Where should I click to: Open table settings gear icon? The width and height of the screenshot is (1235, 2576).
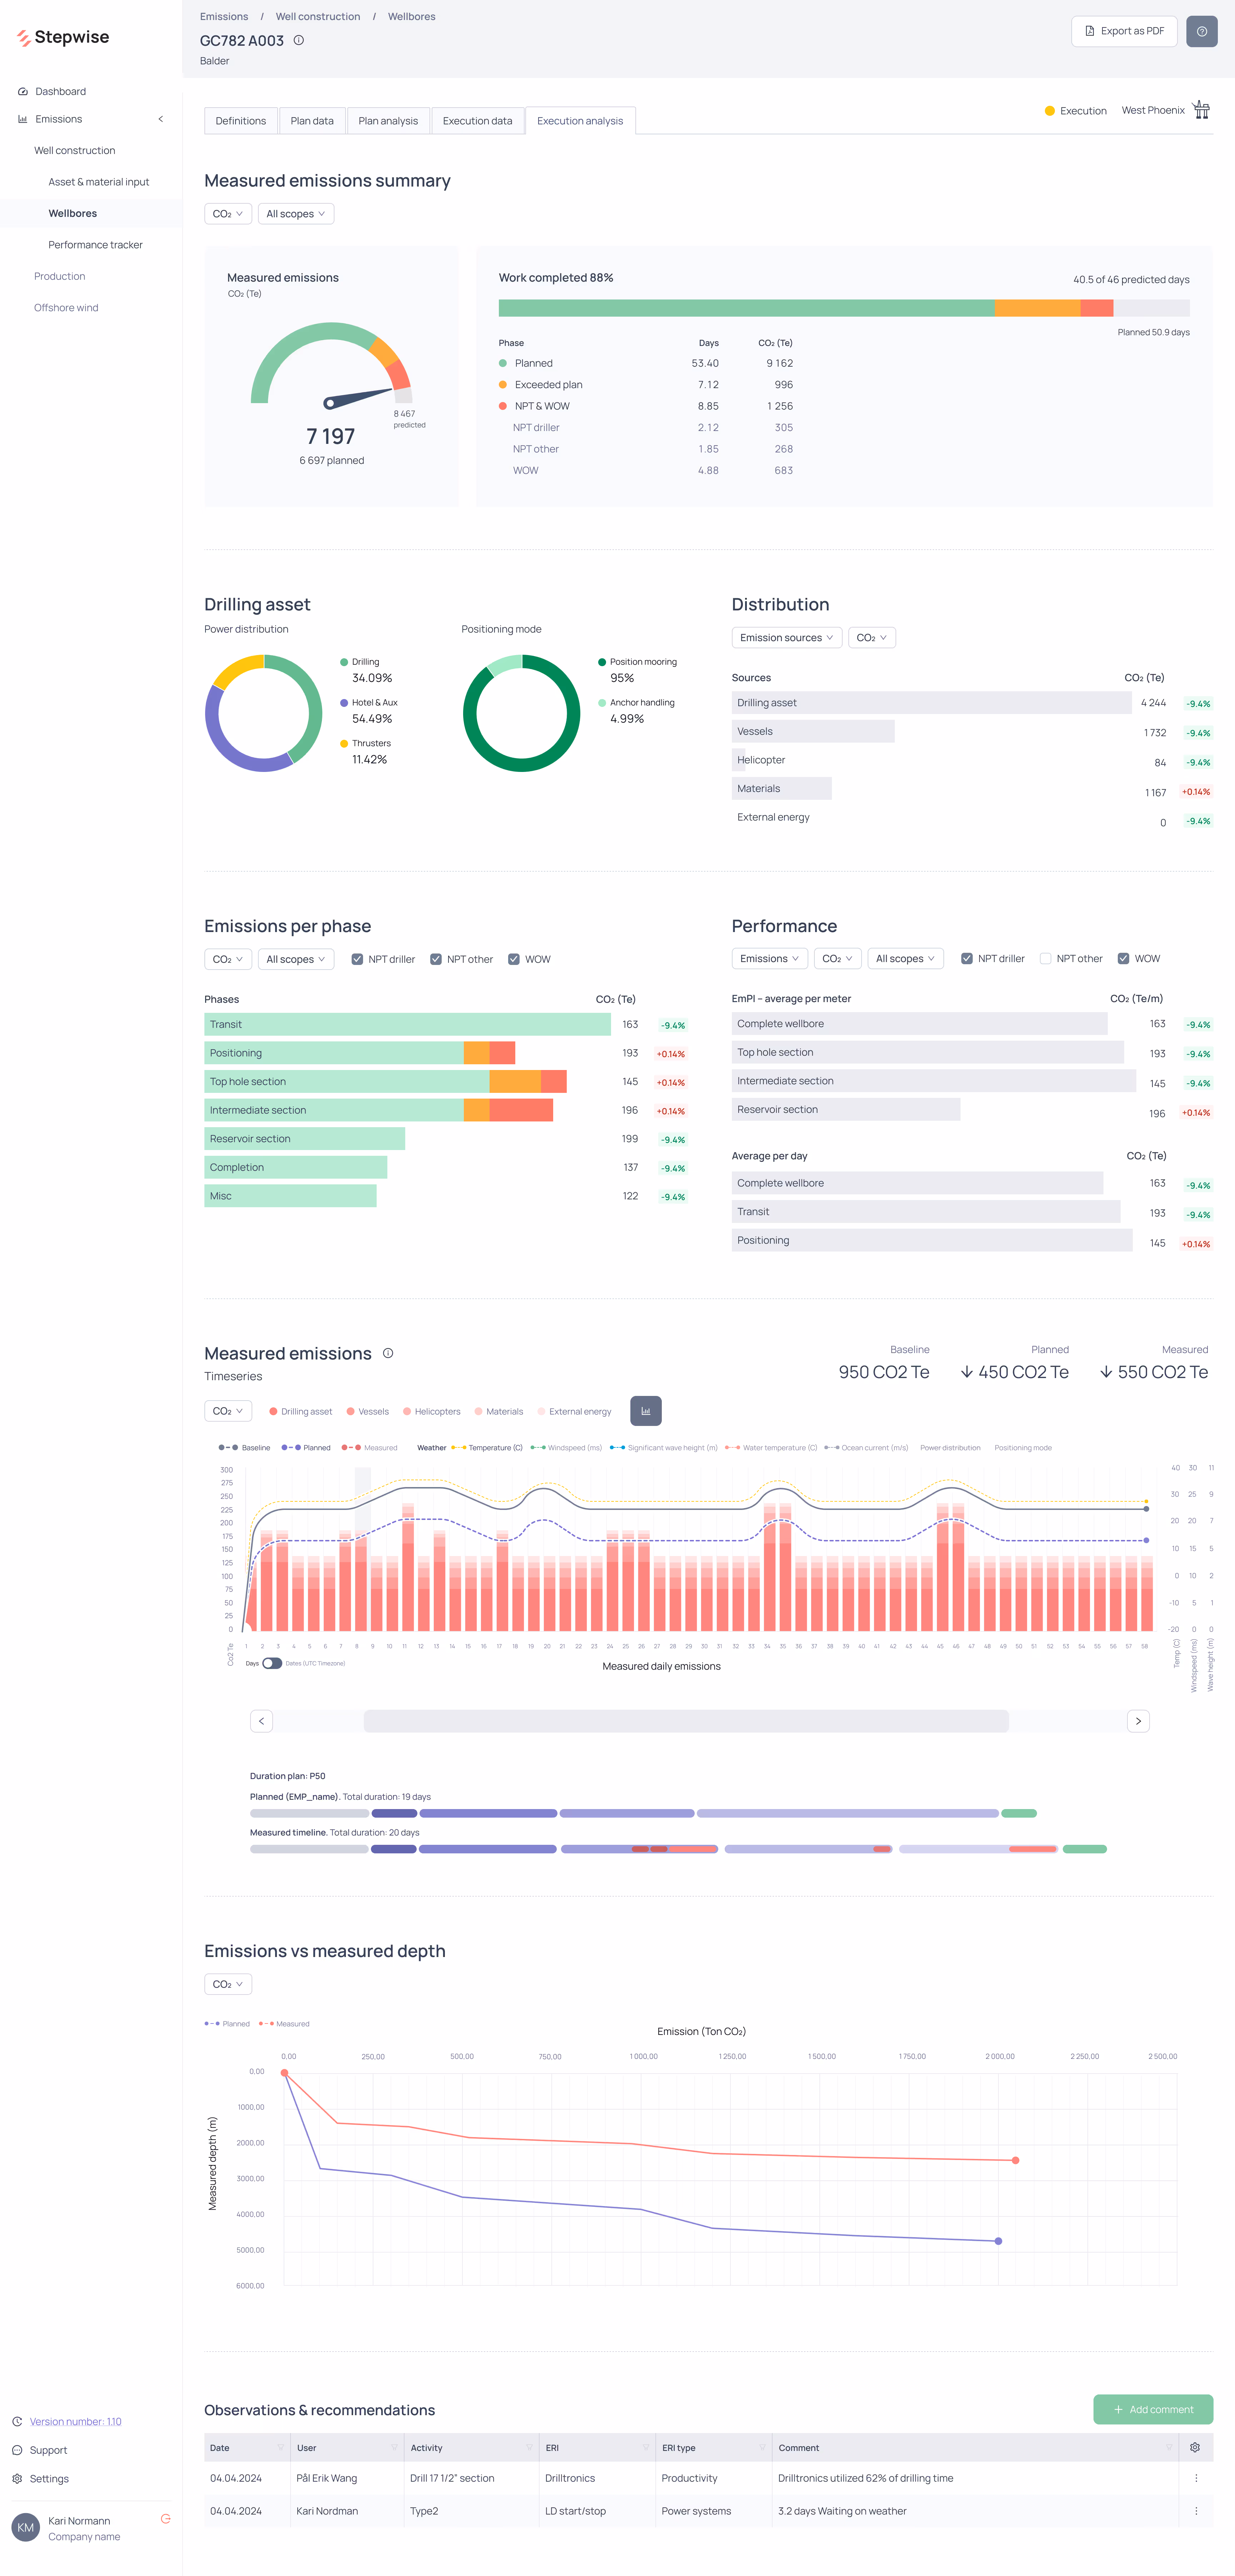tap(1195, 2448)
